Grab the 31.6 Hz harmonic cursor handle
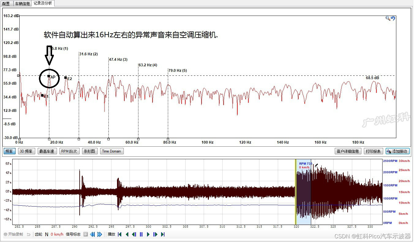 79,139
